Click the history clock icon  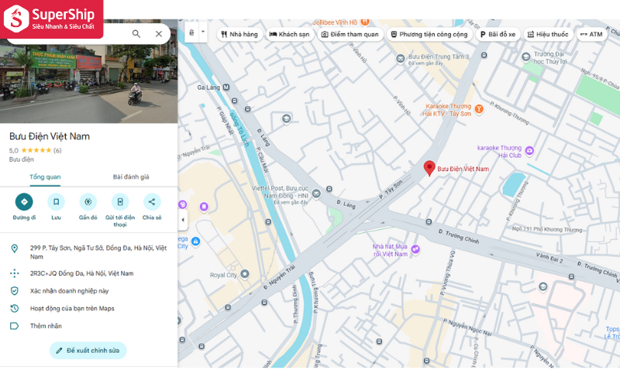14,308
